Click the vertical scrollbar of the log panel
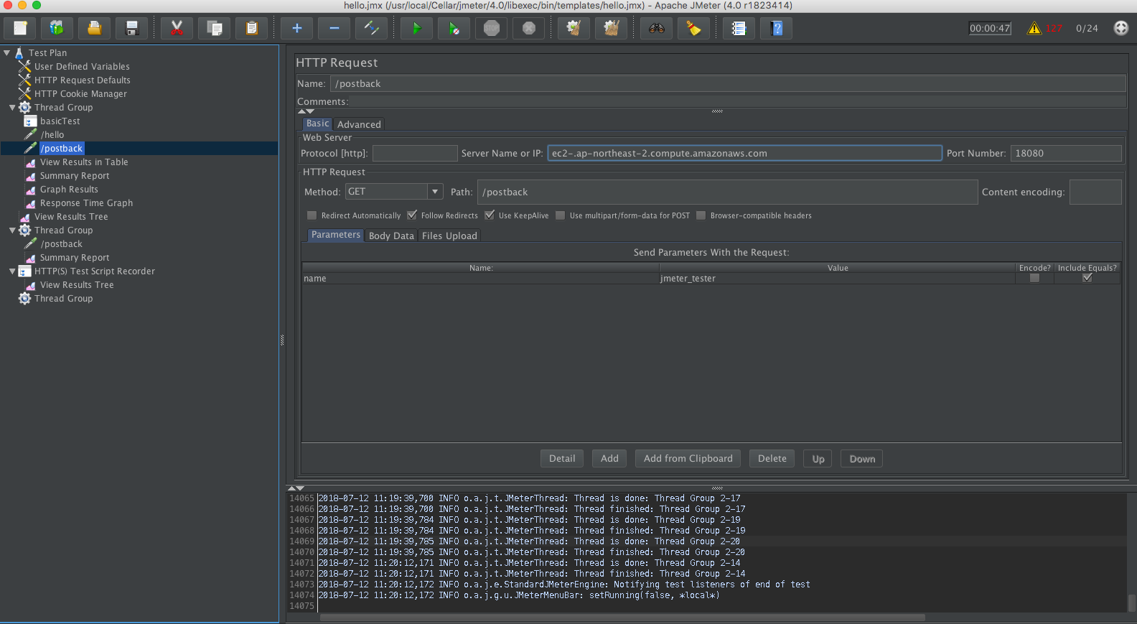This screenshot has width=1137, height=624. tap(1132, 603)
